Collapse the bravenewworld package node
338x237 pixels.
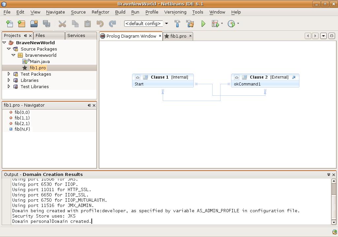pyautogui.click(x=13, y=55)
